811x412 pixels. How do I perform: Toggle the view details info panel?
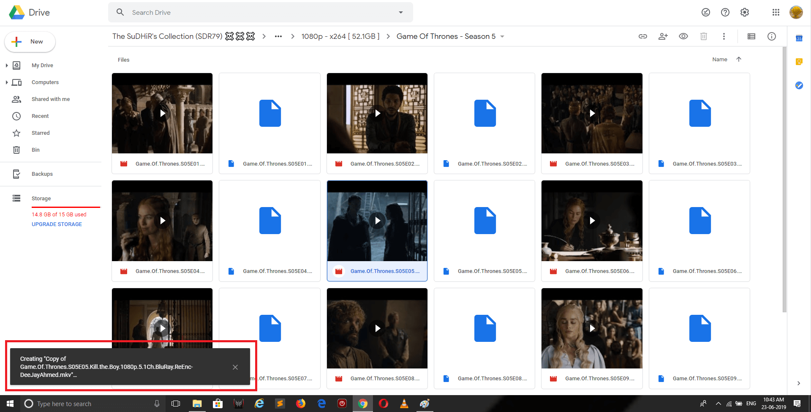(772, 36)
